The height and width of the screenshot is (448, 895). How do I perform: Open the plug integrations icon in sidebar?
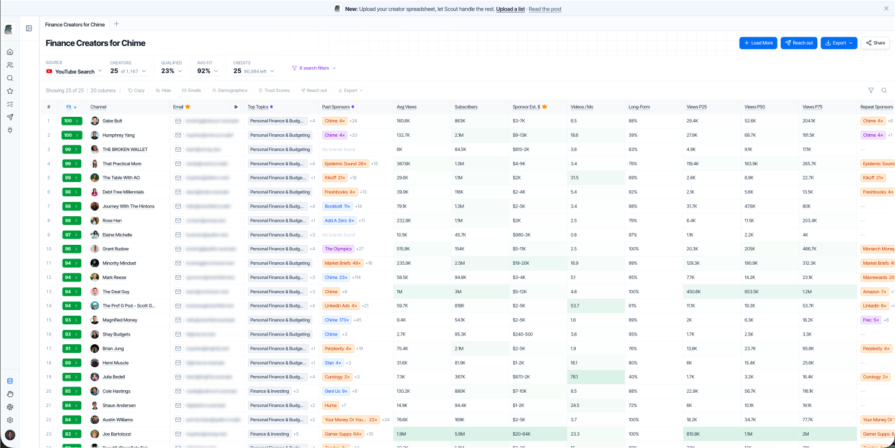9,130
